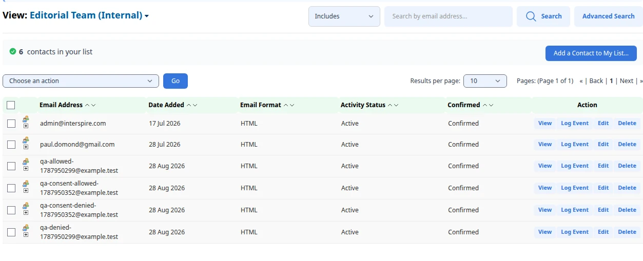This screenshot has height=261, width=643.
Task: Expand details for qa-consent-allowed row
Action: [x=26, y=190]
